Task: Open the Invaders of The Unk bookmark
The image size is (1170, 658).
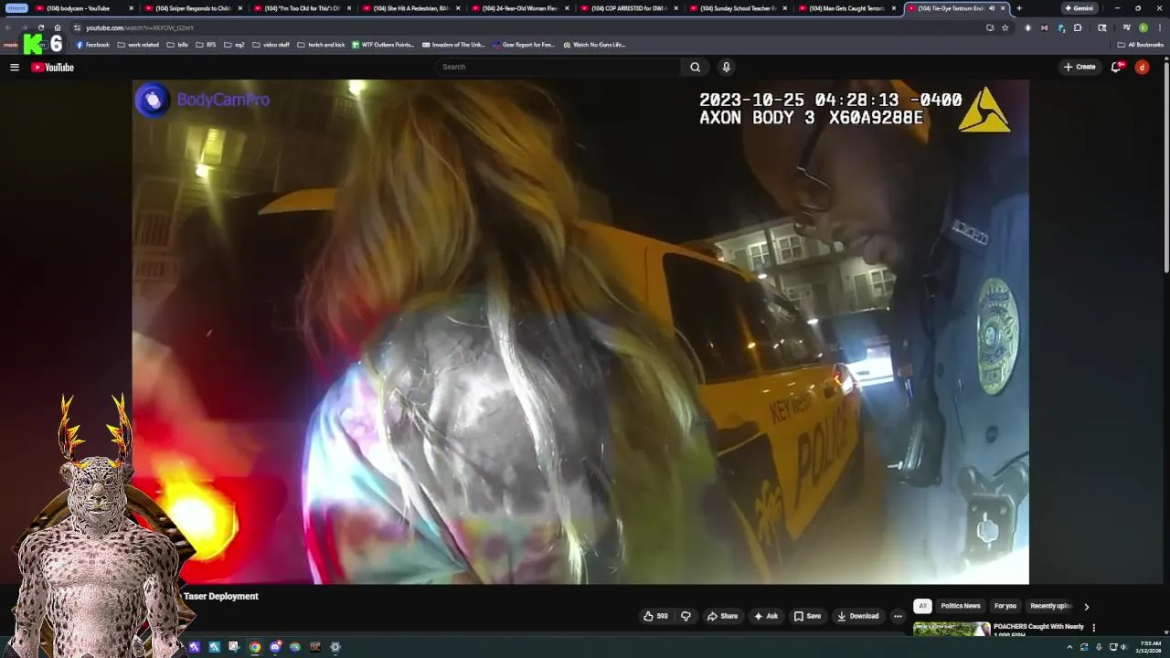Action: [x=454, y=45]
